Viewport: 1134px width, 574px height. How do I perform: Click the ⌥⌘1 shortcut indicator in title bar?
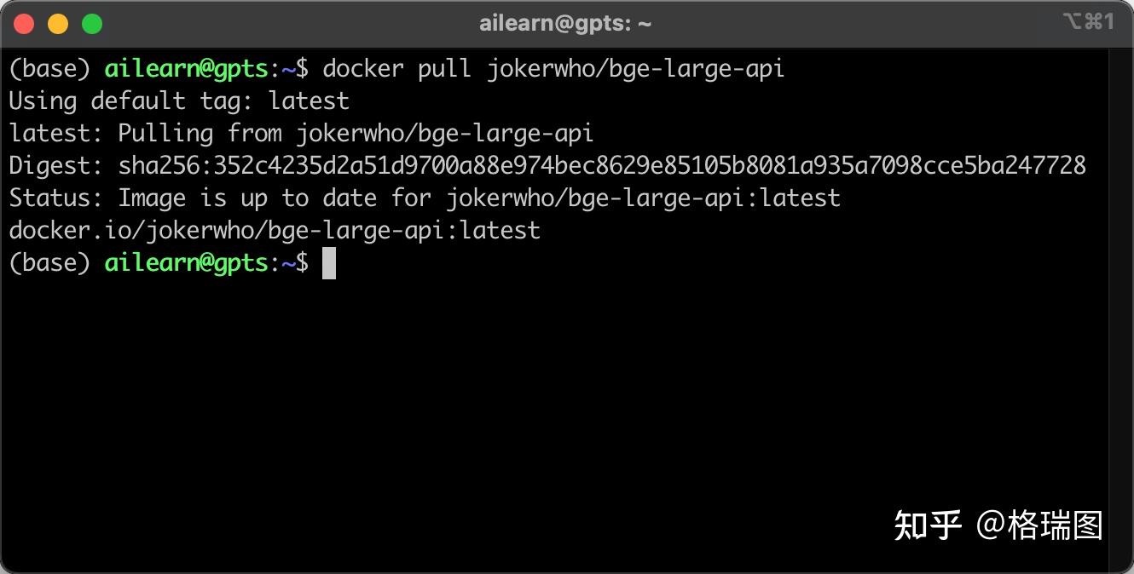click(x=1089, y=22)
